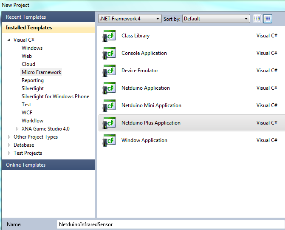Open the Recent Templates section
Image resolution: width=285 pixels, height=230 pixels.
(48, 17)
